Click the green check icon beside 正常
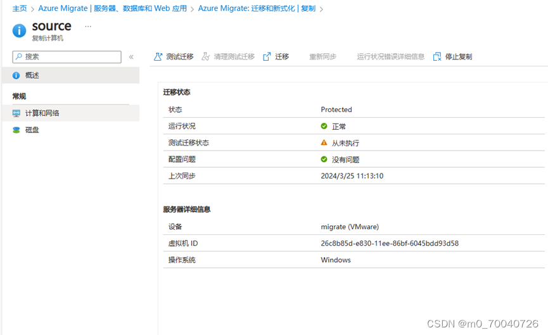Screen dimensions: 548x335 point(324,126)
